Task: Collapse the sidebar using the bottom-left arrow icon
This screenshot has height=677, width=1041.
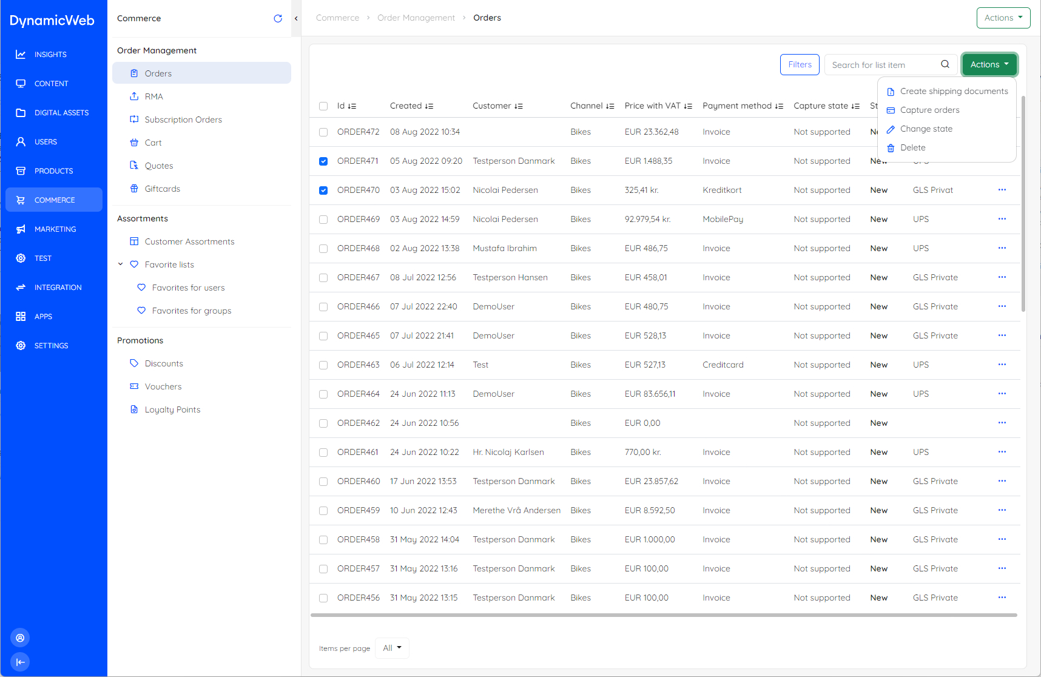Action: 20,662
